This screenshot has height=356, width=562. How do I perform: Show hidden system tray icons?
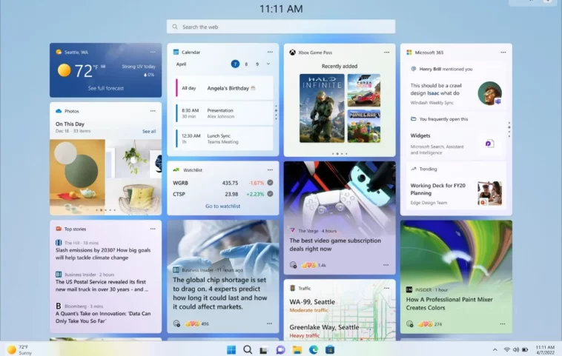[x=495, y=349]
